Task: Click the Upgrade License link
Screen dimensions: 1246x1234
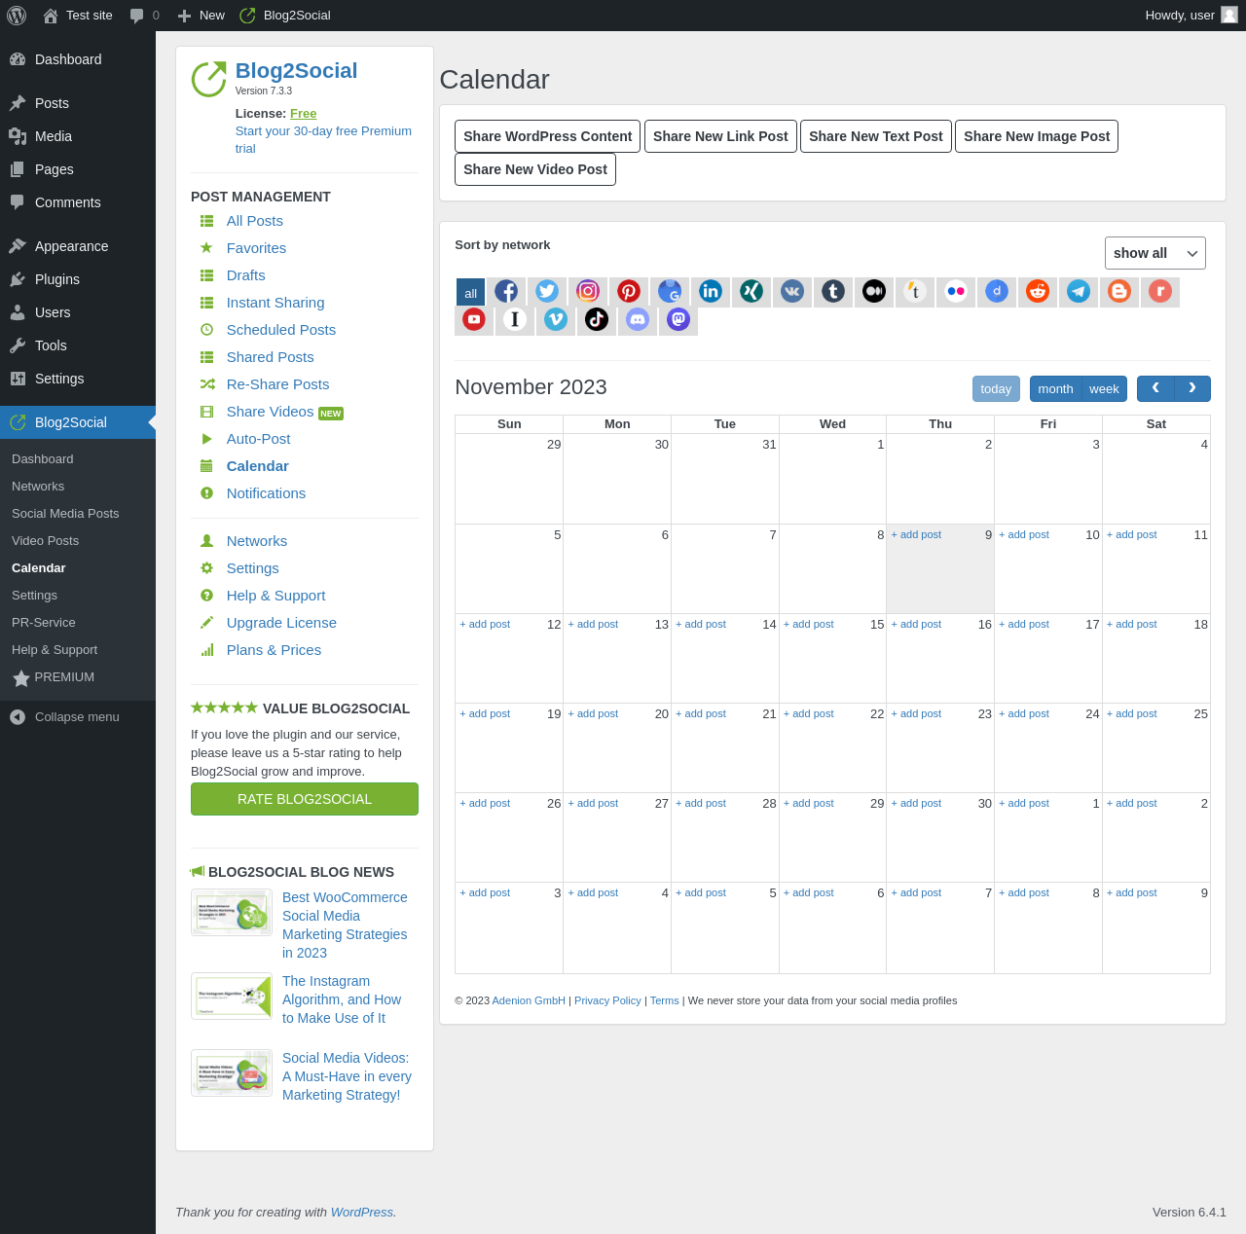Action: [281, 623]
